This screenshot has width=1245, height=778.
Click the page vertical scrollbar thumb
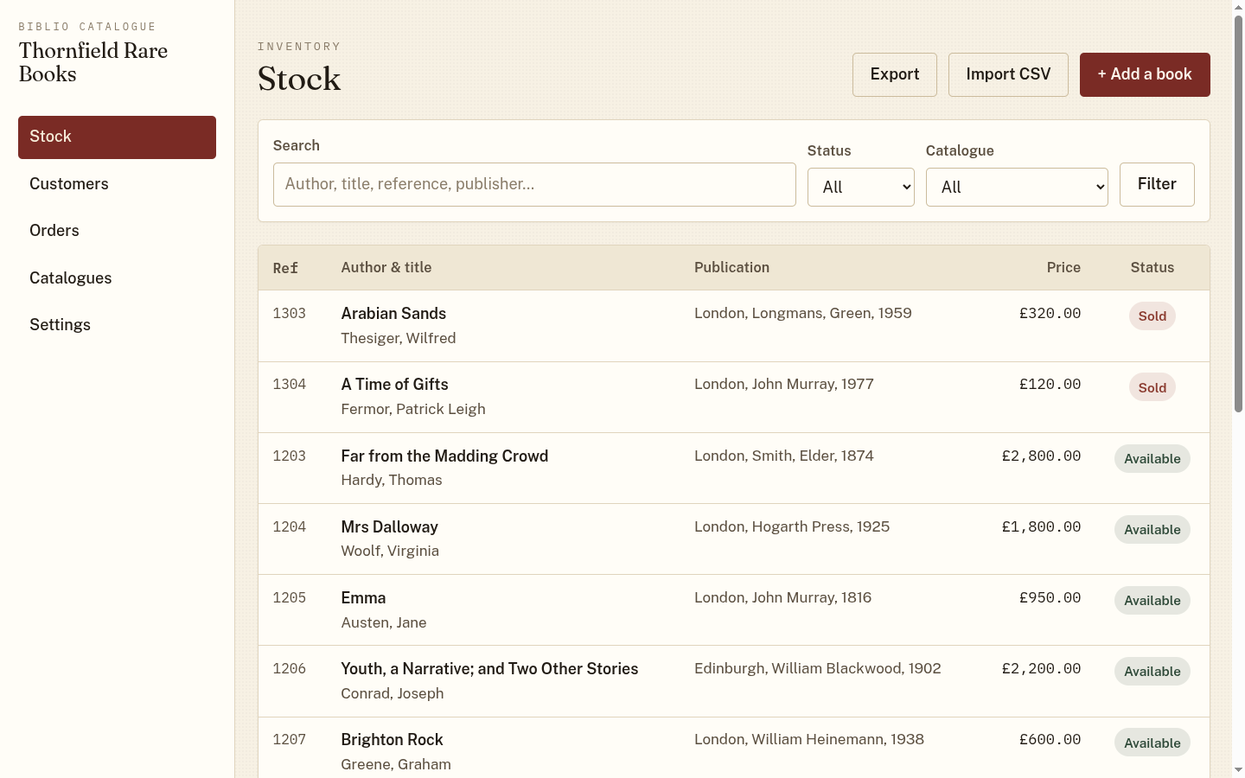coord(1238,214)
